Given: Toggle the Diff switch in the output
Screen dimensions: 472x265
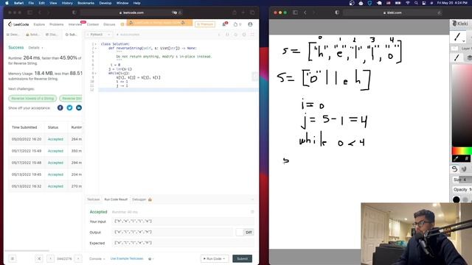Looking at the screenshot, I should click(x=240, y=233).
